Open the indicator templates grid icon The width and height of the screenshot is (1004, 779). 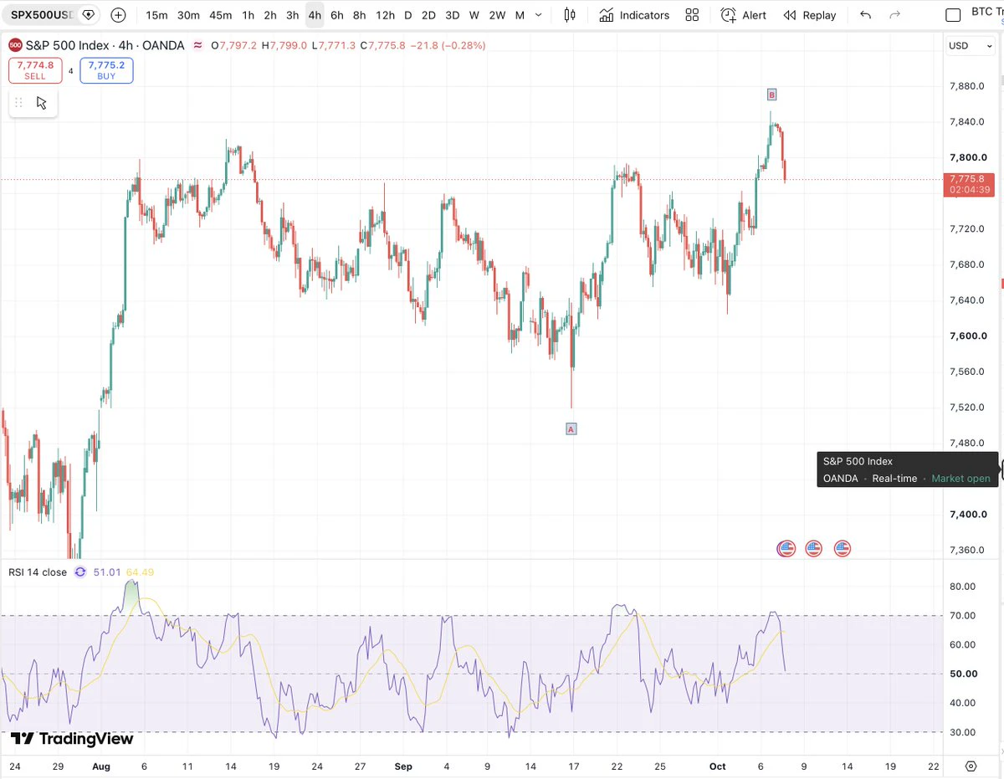[692, 15]
